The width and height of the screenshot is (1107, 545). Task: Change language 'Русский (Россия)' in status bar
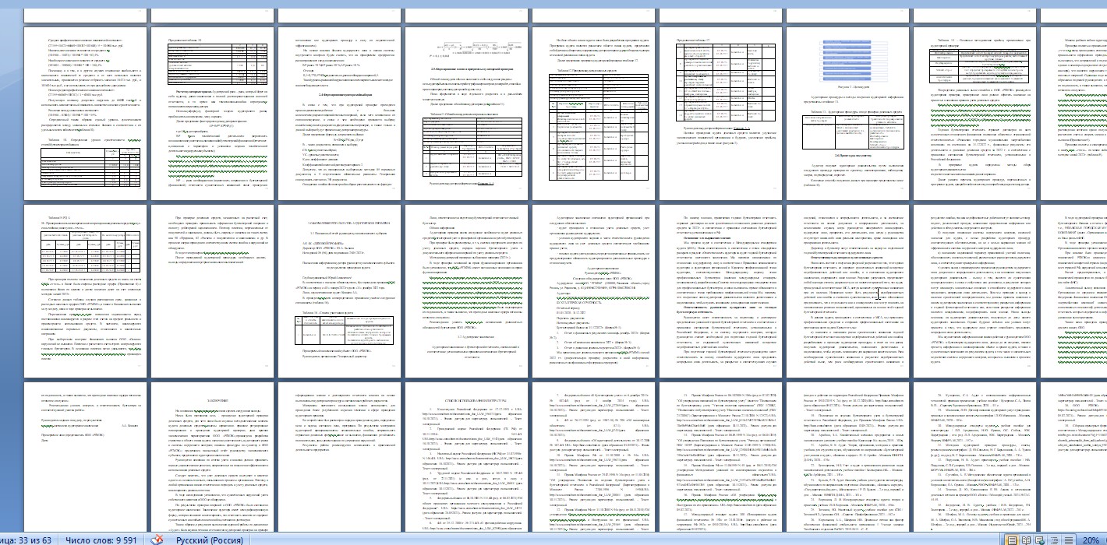pyautogui.click(x=210, y=540)
